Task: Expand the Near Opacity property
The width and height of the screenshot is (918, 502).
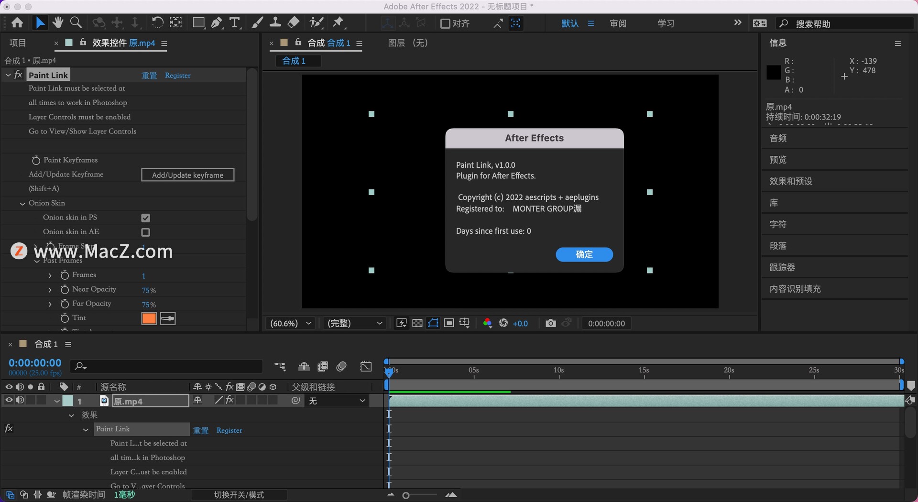Action: pos(50,290)
